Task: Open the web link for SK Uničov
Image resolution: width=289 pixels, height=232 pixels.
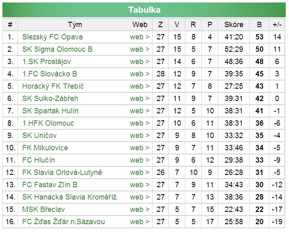Action: tap(140, 136)
